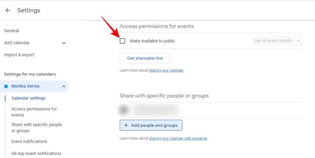Open sharing your calendar with someone link
The height and width of the screenshot is (158, 315).
178,138
